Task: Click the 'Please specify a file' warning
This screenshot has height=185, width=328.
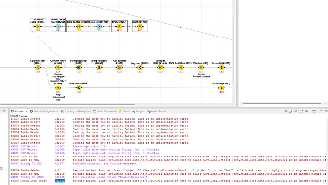Action: [90, 147]
